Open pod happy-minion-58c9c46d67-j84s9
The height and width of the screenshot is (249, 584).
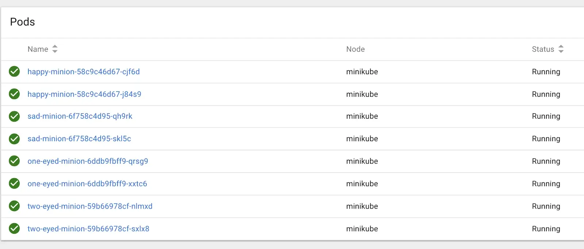(84, 94)
